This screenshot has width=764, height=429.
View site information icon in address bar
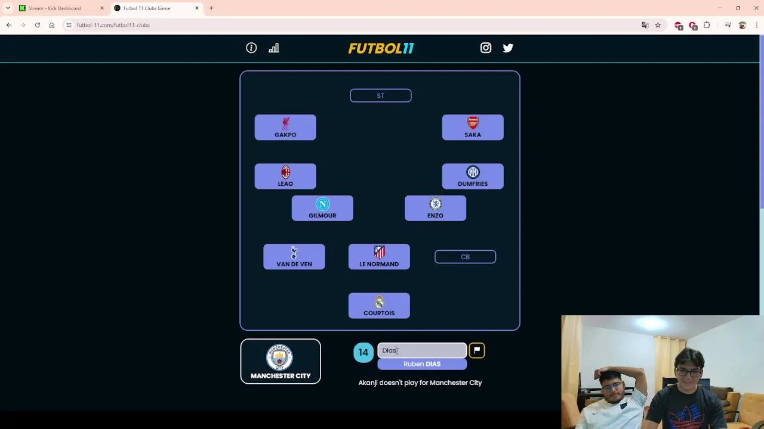pyautogui.click(x=69, y=25)
